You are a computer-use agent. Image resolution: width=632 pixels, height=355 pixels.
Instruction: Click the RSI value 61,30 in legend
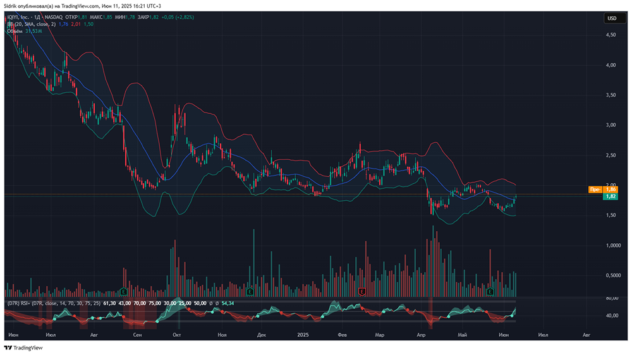point(109,303)
